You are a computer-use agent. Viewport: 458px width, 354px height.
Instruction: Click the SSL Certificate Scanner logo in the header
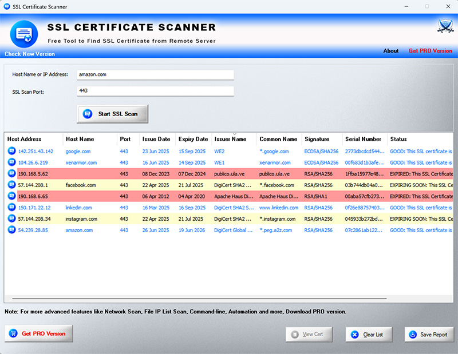click(23, 33)
